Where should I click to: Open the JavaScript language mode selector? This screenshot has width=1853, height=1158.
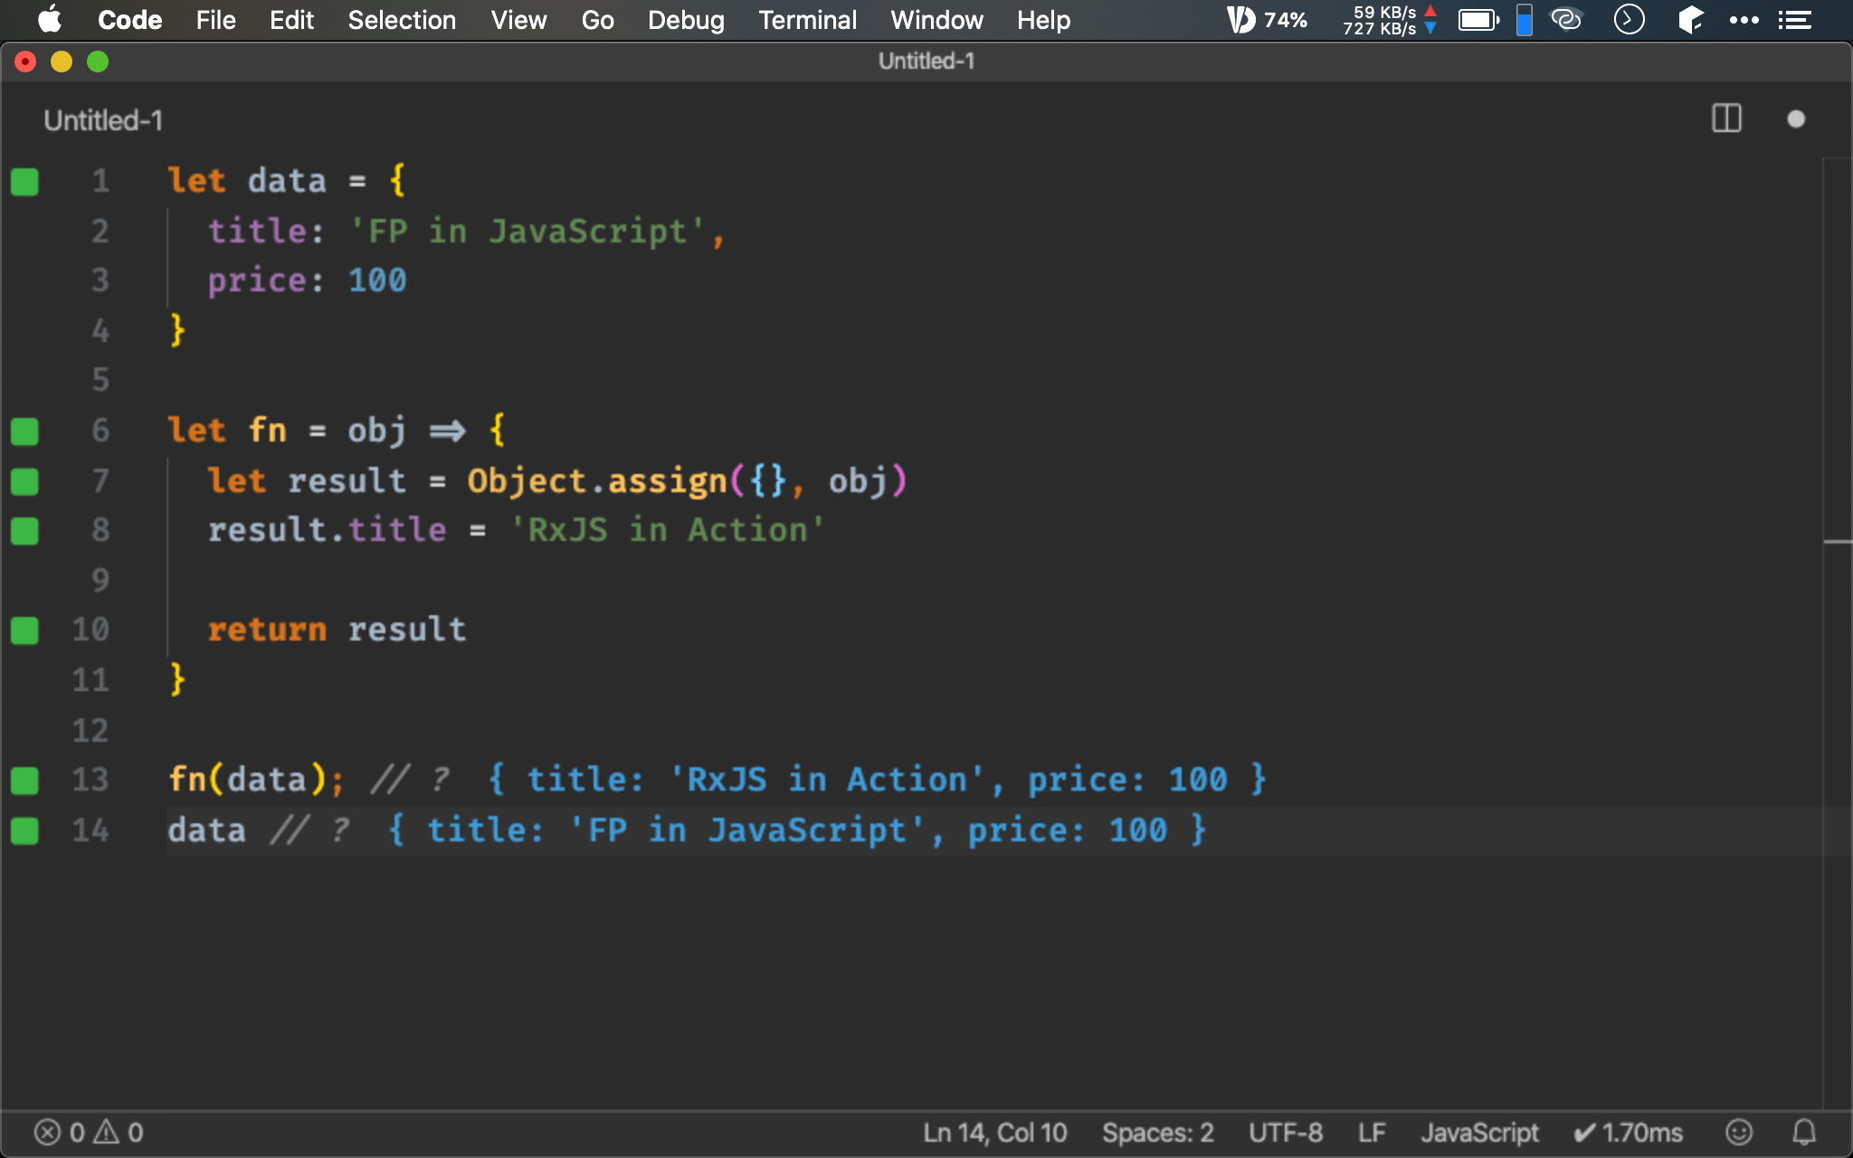pyautogui.click(x=1479, y=1132)
